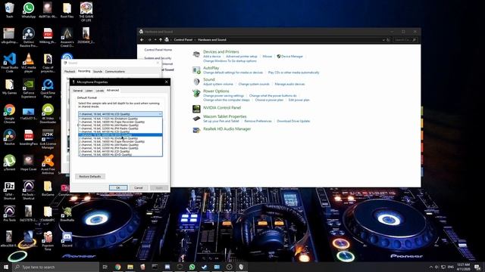The image size is (485, 272).
Task: Switch to Levels tab in Microphone Properties
Action: click(99, 91)
